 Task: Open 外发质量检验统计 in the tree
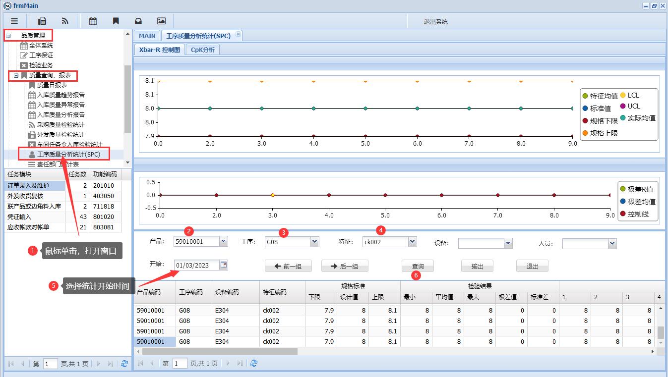click(x=61, y=135)
